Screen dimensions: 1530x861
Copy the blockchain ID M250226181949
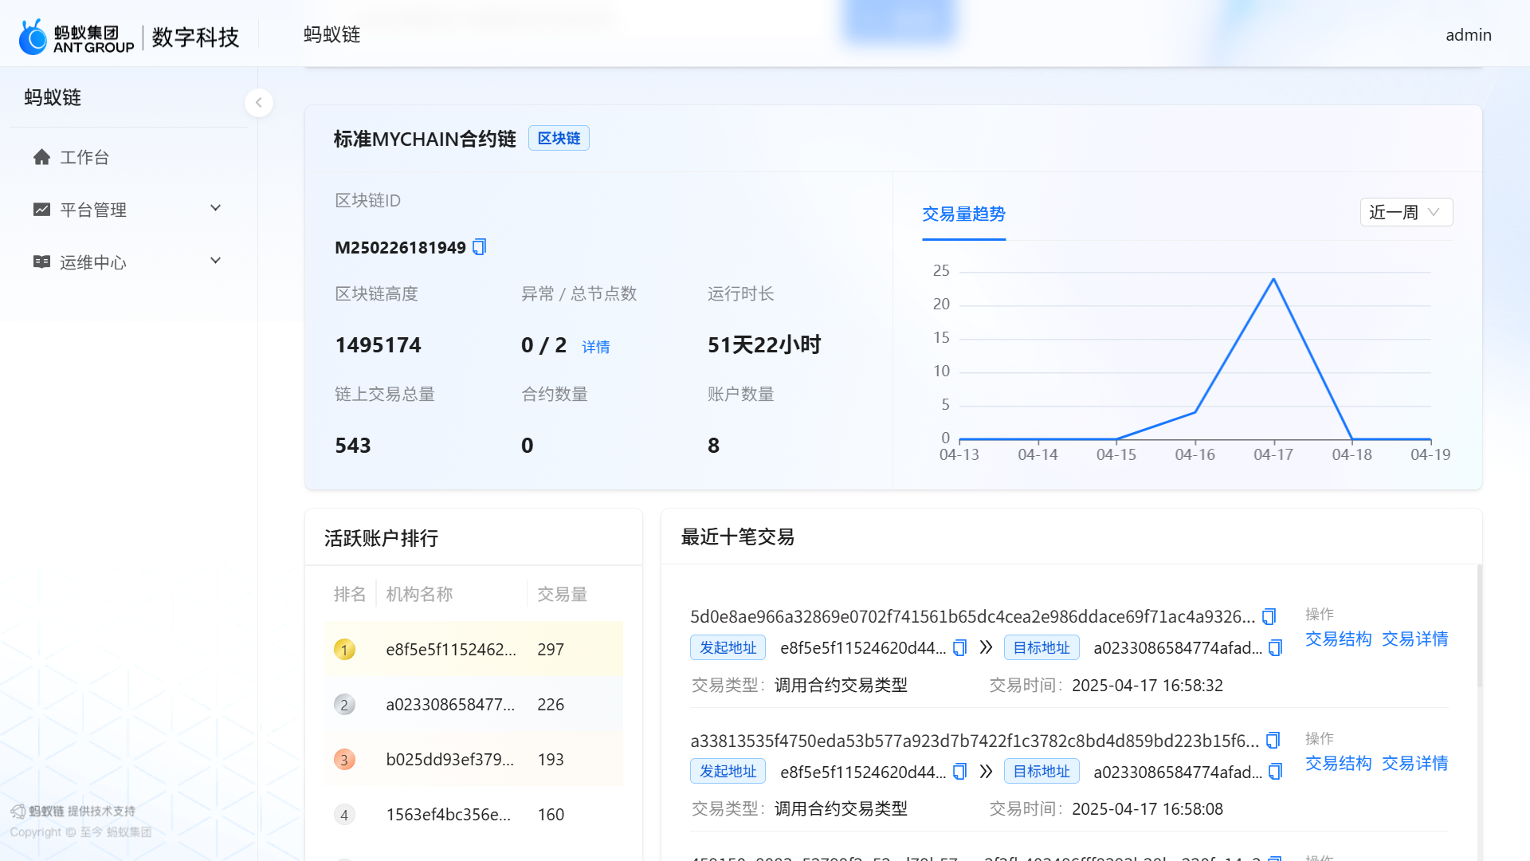pos(479,247)
